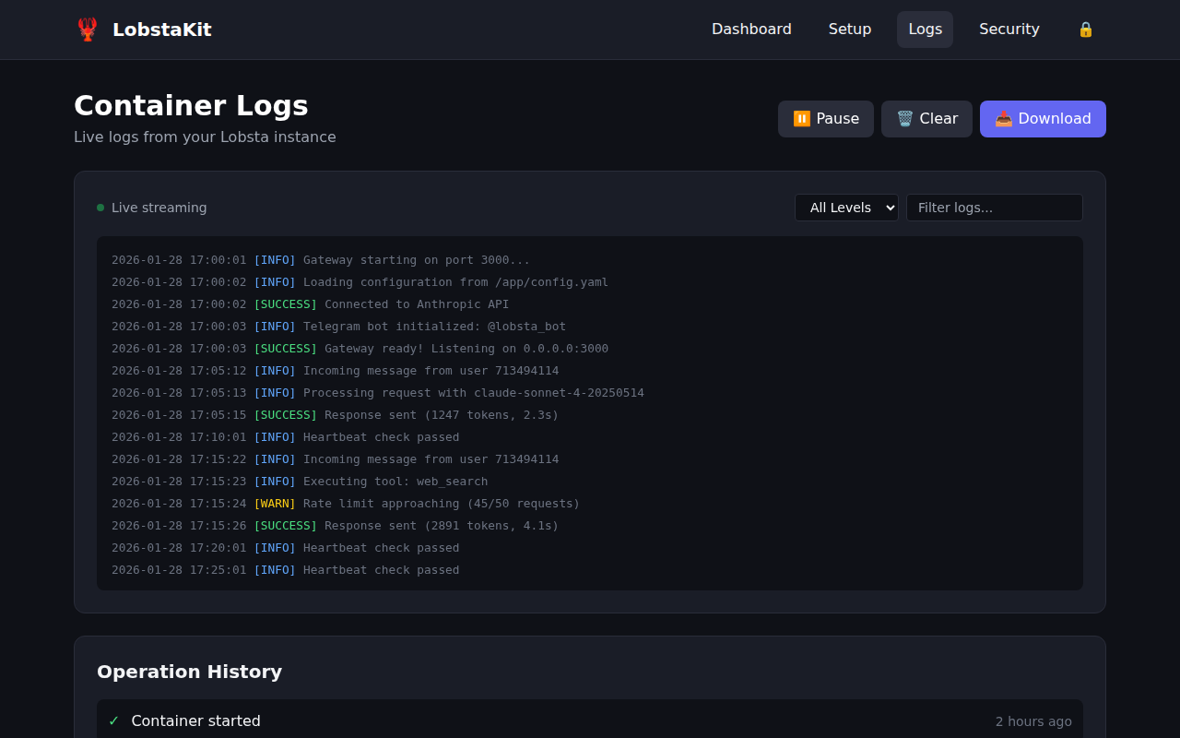Switch to the Dashboard page

click(751, 29)
